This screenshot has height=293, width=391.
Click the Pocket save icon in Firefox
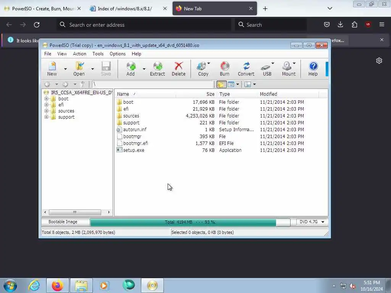click(327, 24)
